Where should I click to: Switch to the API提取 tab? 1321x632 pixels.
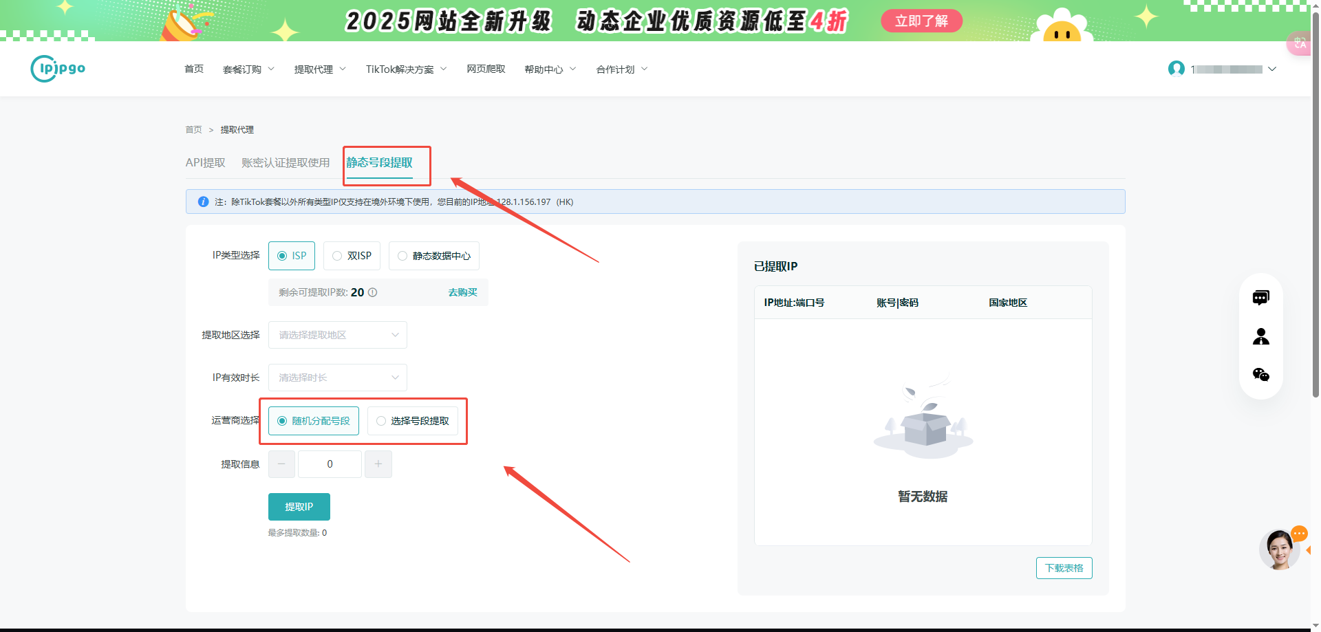coord(206,163)
